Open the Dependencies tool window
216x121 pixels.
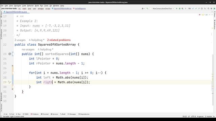84,114
